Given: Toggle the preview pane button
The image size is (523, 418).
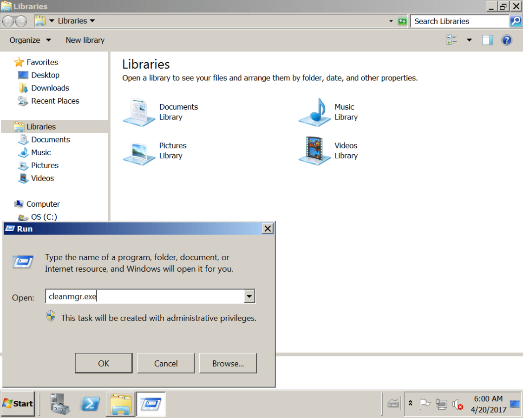Looking at the screenshot, I should tap(487, 40).
